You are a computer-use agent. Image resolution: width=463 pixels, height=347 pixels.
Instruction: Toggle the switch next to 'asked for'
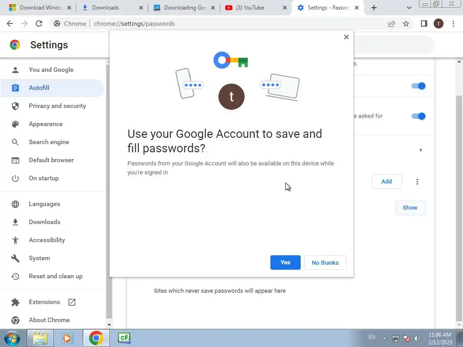[418, 116]
